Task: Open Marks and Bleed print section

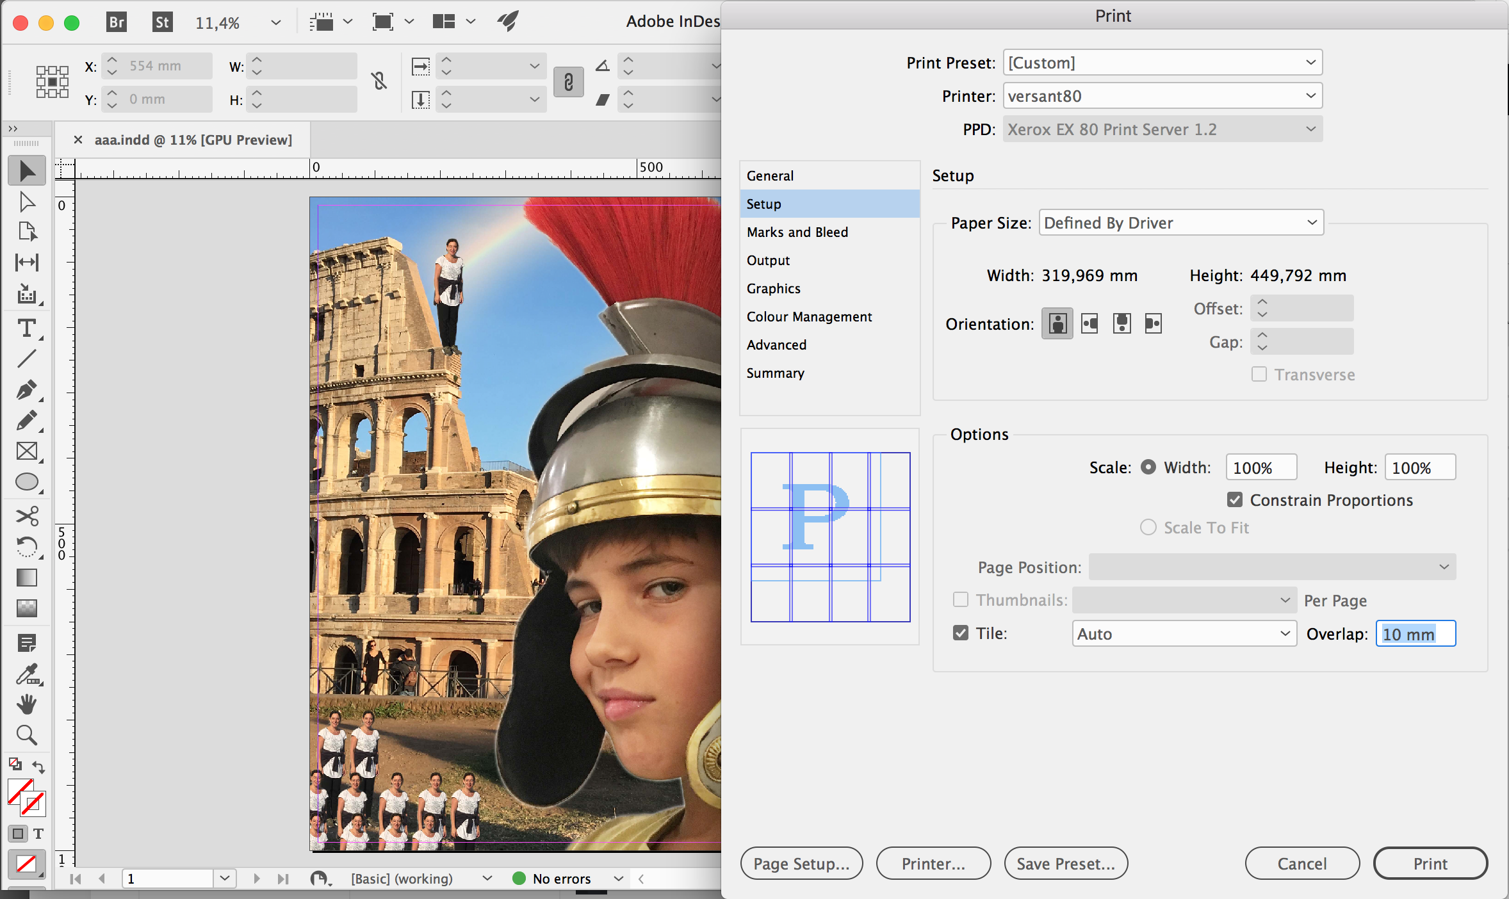Action: point(829,232)
